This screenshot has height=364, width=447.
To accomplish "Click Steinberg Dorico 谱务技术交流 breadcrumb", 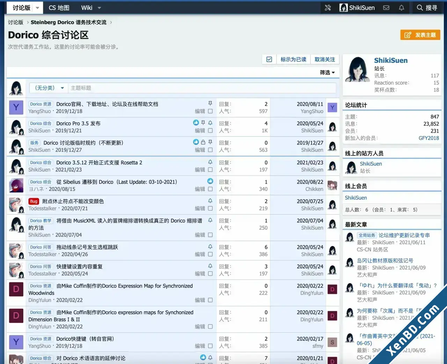I will pos(68,22).
